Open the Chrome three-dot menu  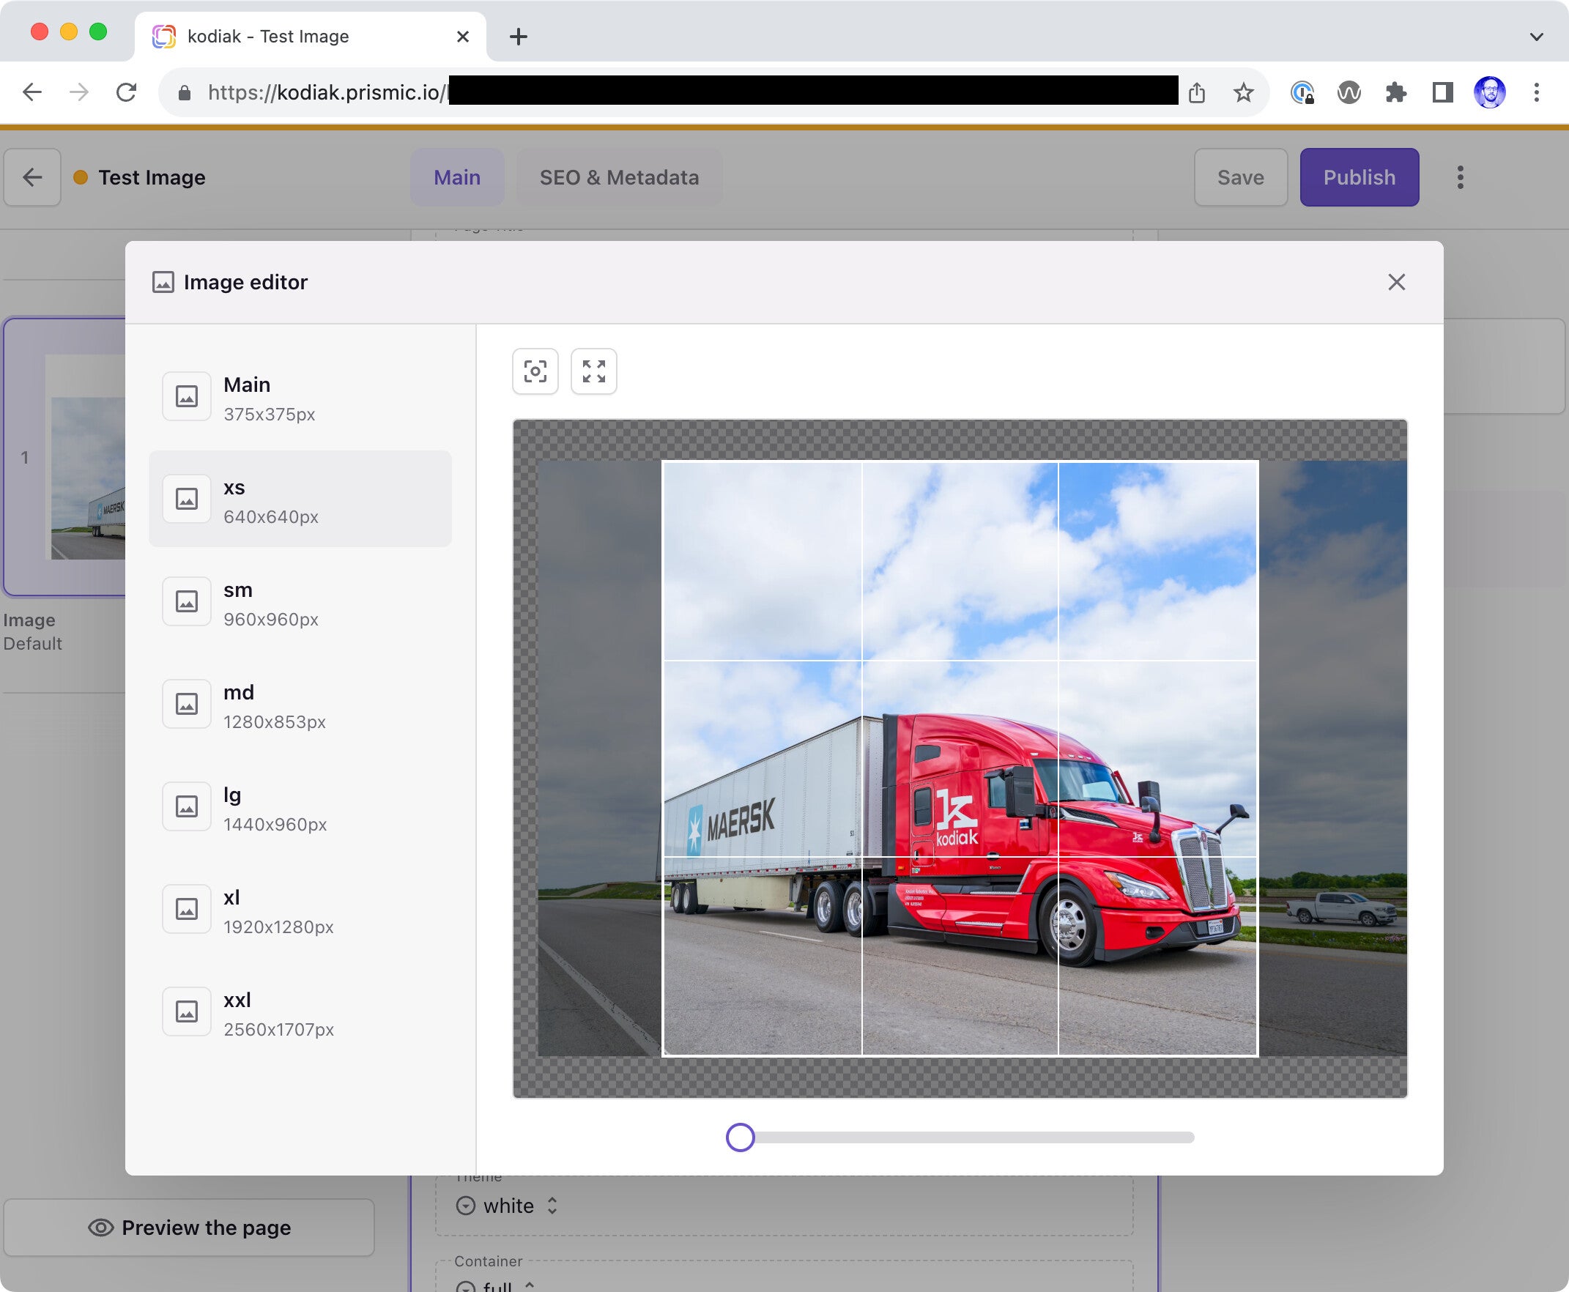[1536, 92]
